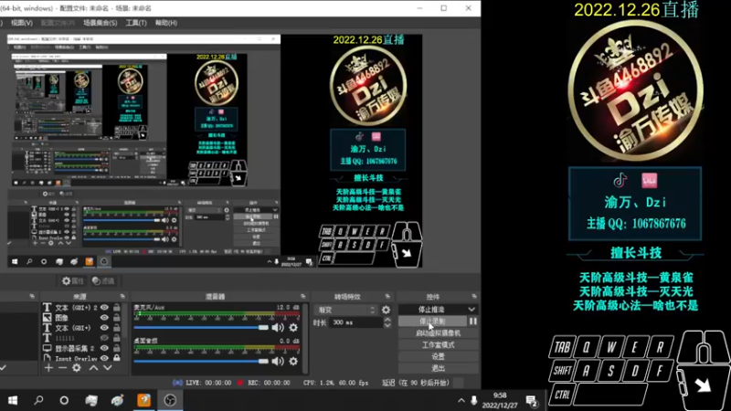Show the hidden 111111 source
731x411 pixels.
point(104,338)
